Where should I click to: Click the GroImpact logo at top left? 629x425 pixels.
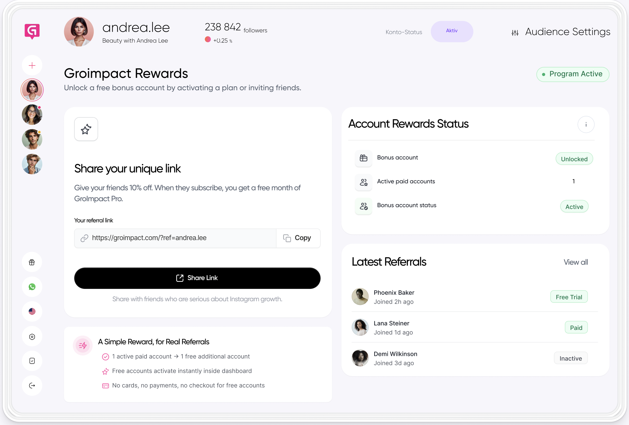[32, 31]
